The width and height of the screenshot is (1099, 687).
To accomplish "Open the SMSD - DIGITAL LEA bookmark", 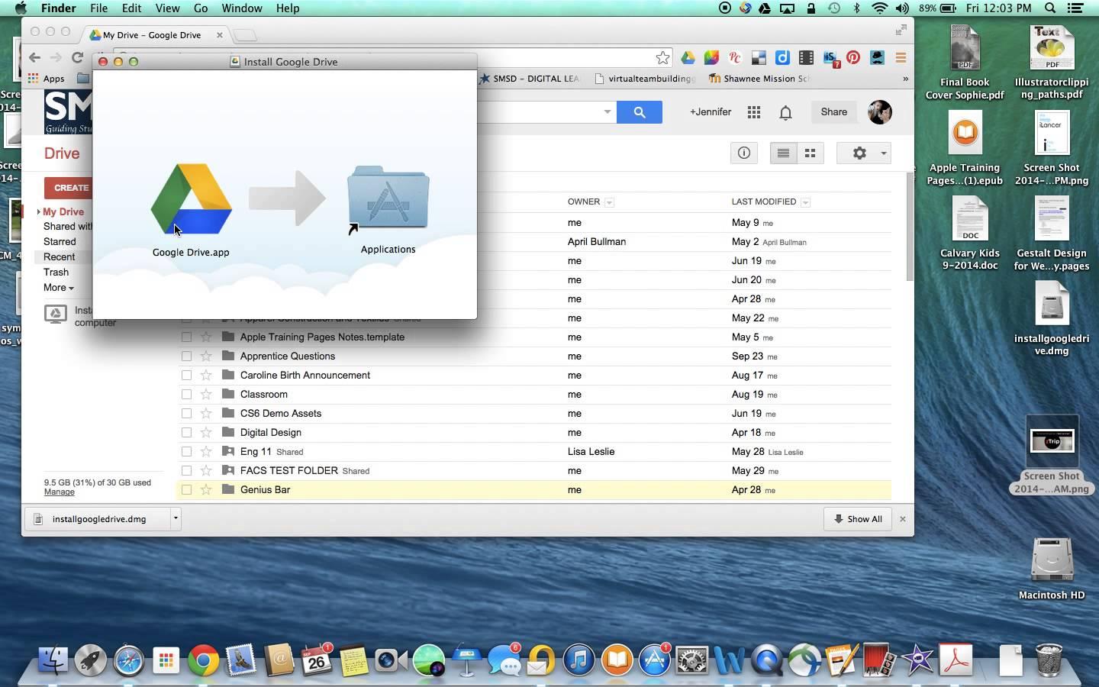I will (x=529, y=79).
